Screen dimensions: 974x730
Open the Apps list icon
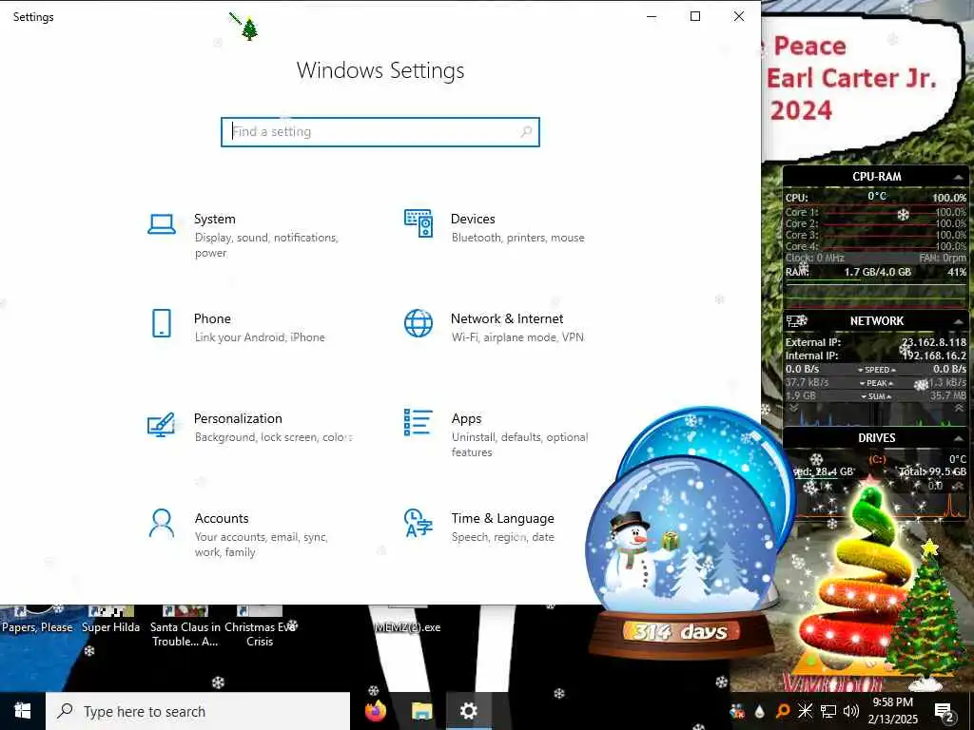(419, 422)
